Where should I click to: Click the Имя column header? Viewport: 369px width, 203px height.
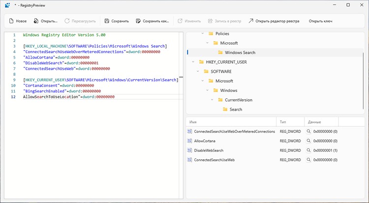pyautogui.click(x=231, y=122)
